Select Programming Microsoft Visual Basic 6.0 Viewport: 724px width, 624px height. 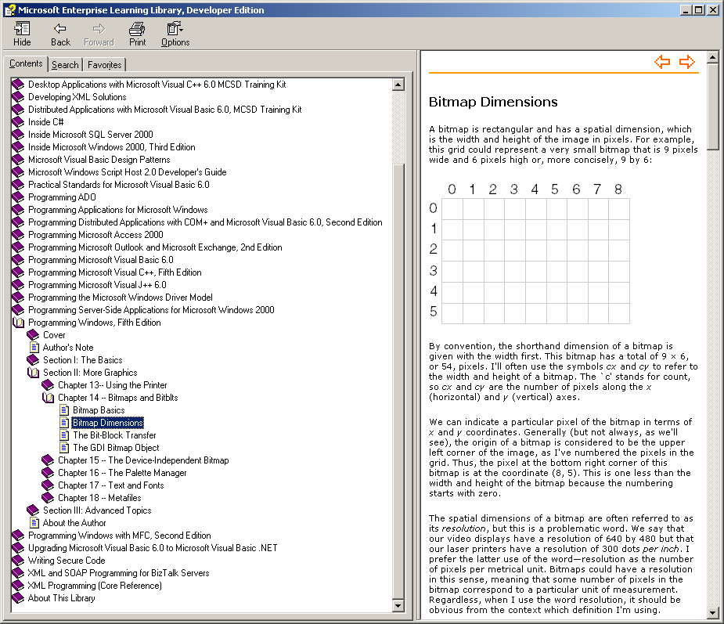click(x=101, y=260)
